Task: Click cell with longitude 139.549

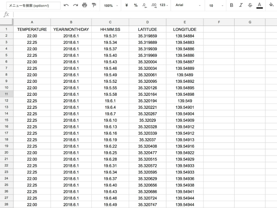Action: [185, 101]
